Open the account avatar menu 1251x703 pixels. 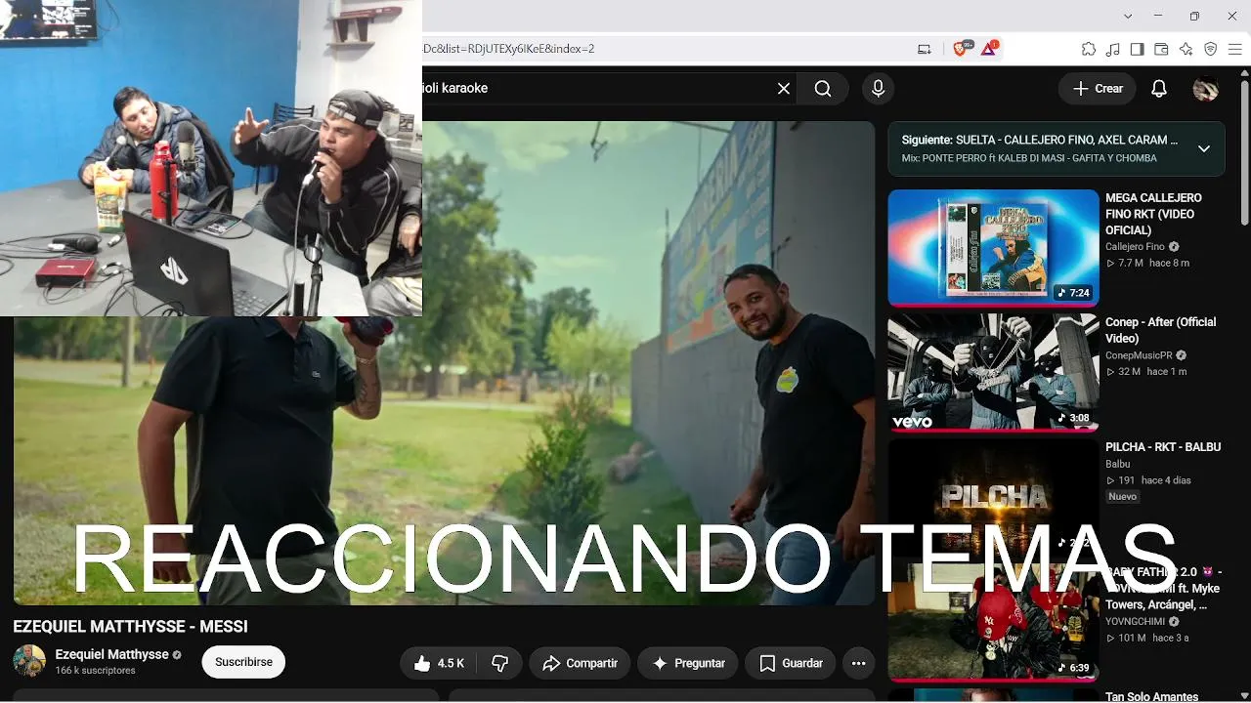1205,89
